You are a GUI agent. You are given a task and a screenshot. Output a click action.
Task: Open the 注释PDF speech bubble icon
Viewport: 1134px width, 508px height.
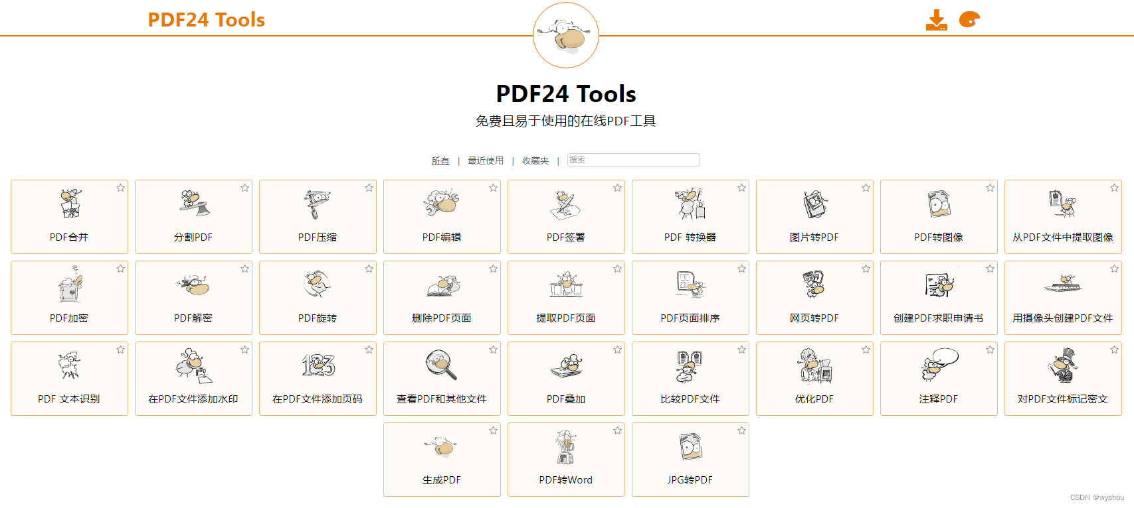(x=939, y=365)
